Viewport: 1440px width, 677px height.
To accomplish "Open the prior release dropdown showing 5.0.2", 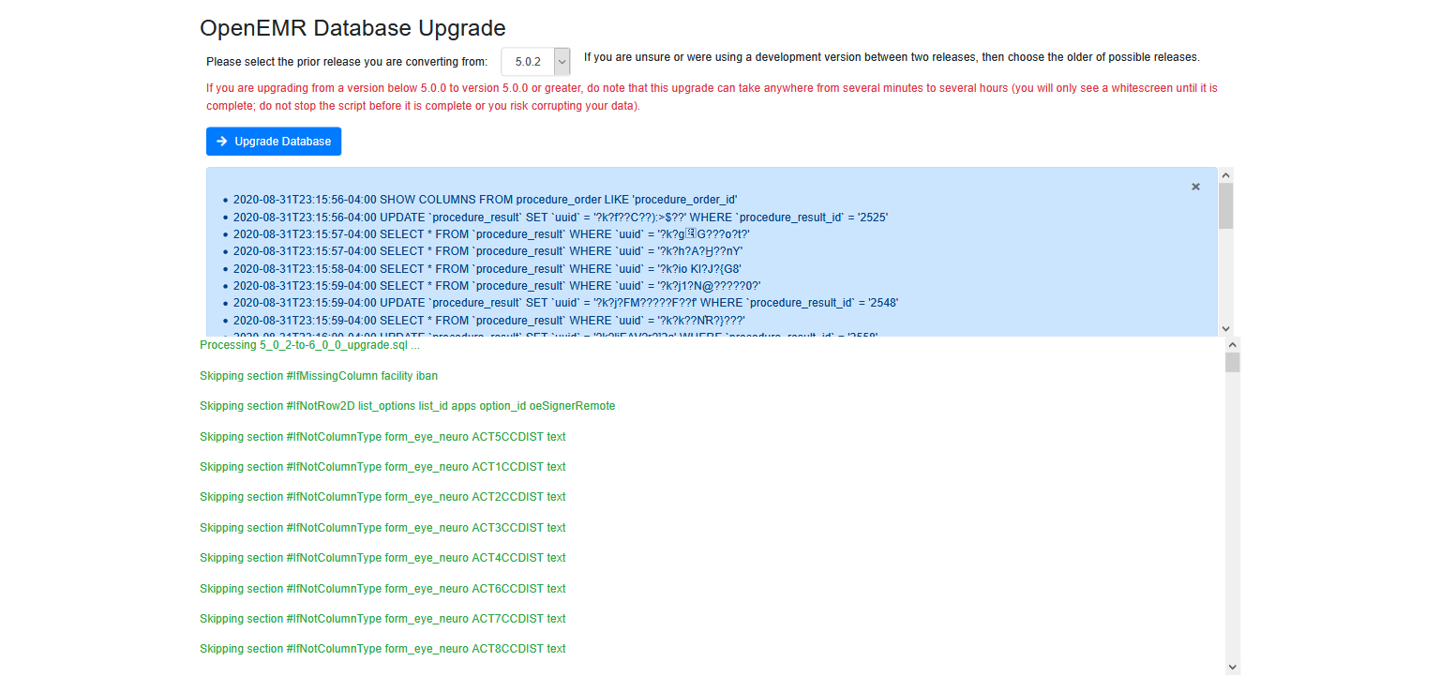I will (x=535, y=60).
